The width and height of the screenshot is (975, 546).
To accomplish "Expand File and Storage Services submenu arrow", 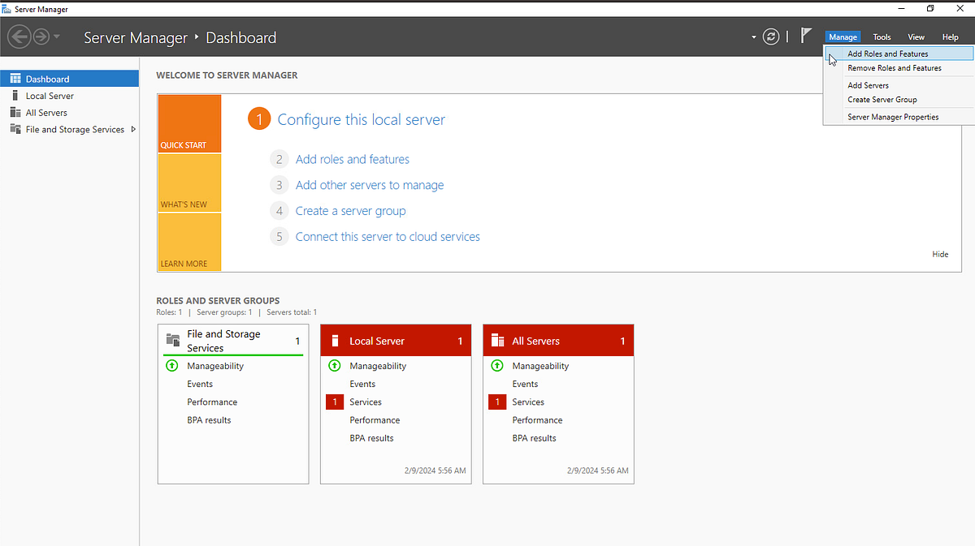I will point(133,129).
